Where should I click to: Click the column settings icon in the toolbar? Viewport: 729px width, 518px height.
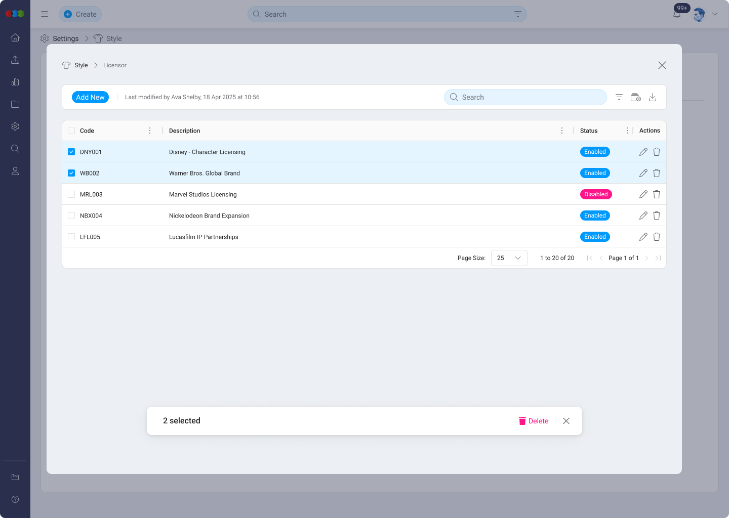click(636, 97)
